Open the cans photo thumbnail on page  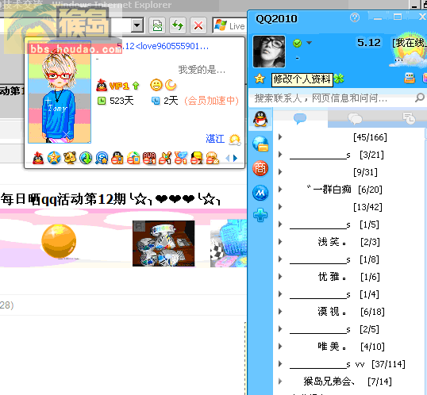163,244
